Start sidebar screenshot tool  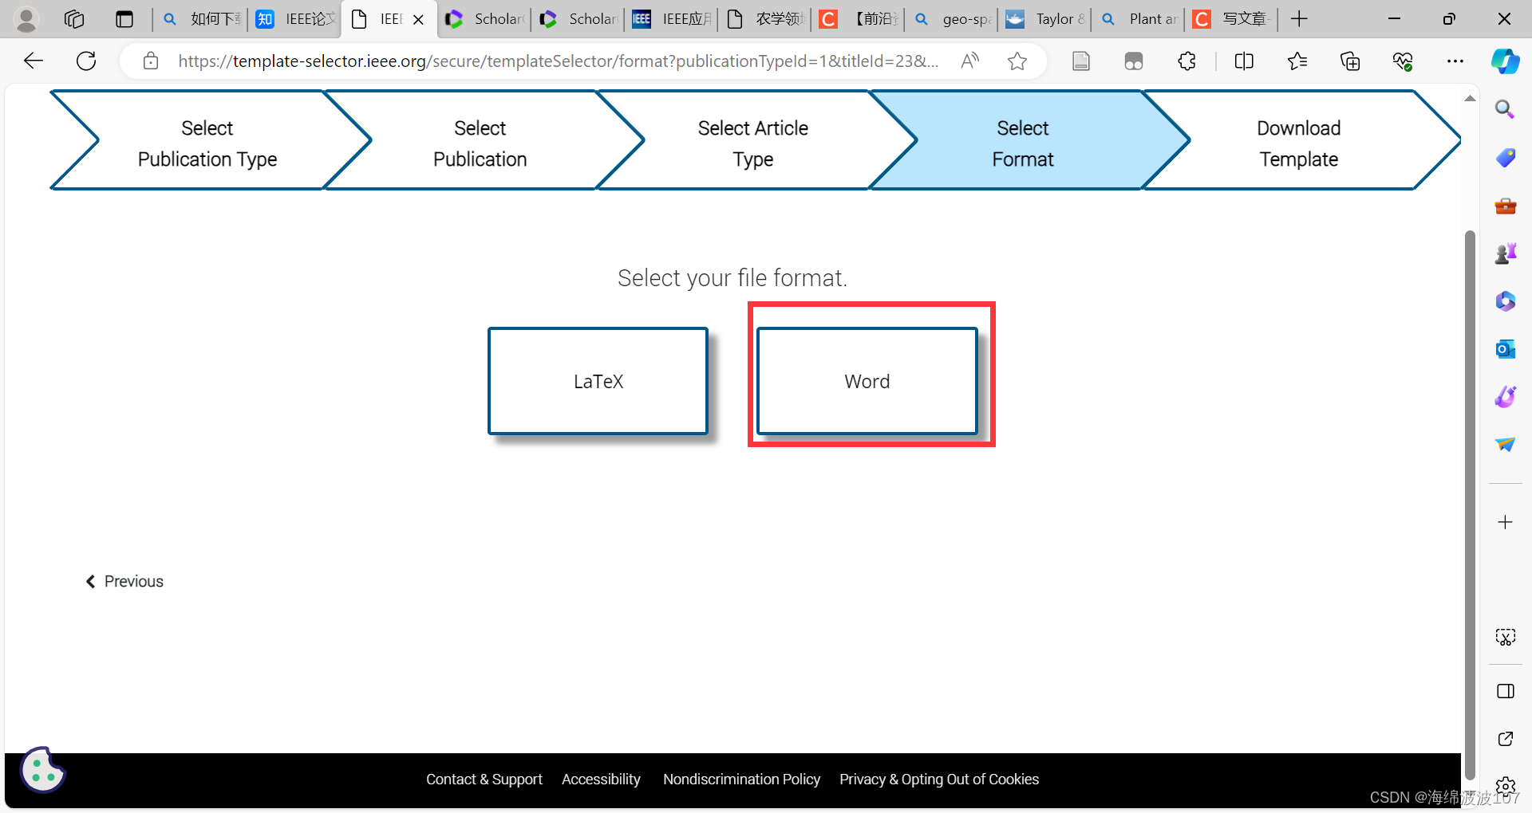tap(1505, 637)
